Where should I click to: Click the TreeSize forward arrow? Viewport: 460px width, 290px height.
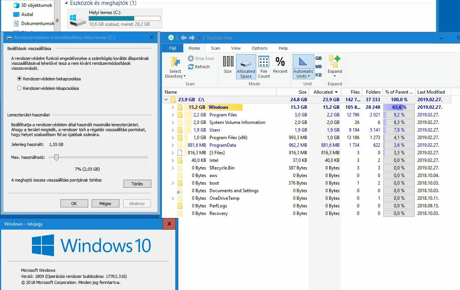coord(192,38)
